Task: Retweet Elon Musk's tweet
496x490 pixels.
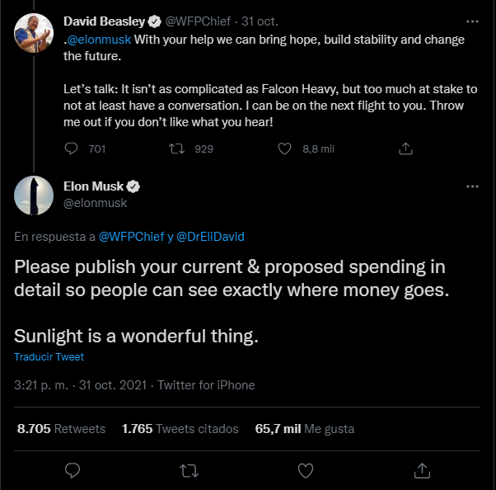Action: point(189,470)
